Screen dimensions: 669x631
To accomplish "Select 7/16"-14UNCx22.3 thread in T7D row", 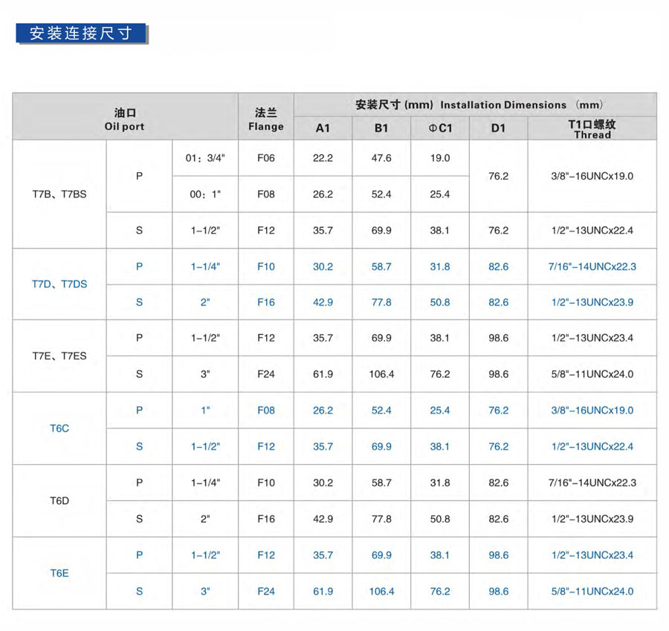I will click(592, 267).
